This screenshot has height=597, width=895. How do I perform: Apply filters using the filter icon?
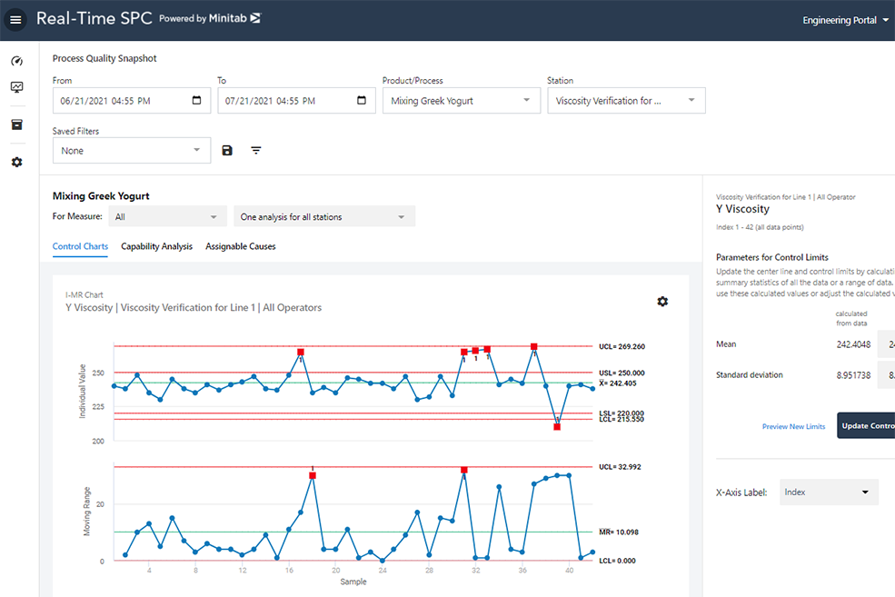(x=255, y=150)
